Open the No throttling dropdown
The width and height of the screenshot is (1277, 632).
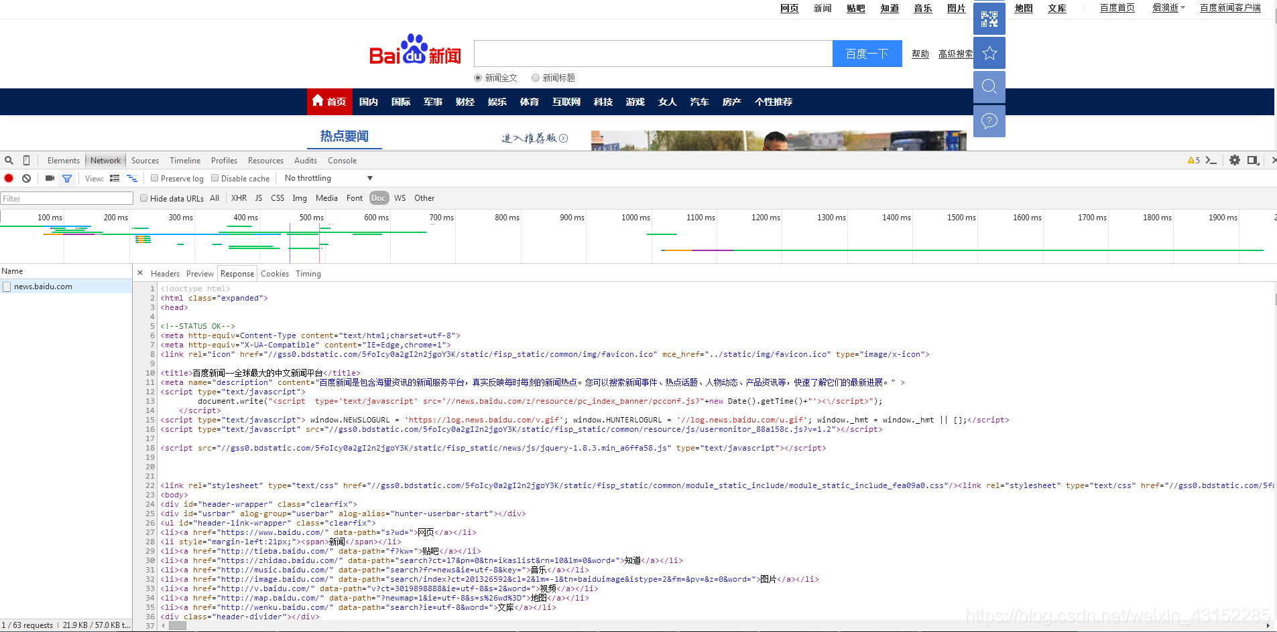click(328, 178)
